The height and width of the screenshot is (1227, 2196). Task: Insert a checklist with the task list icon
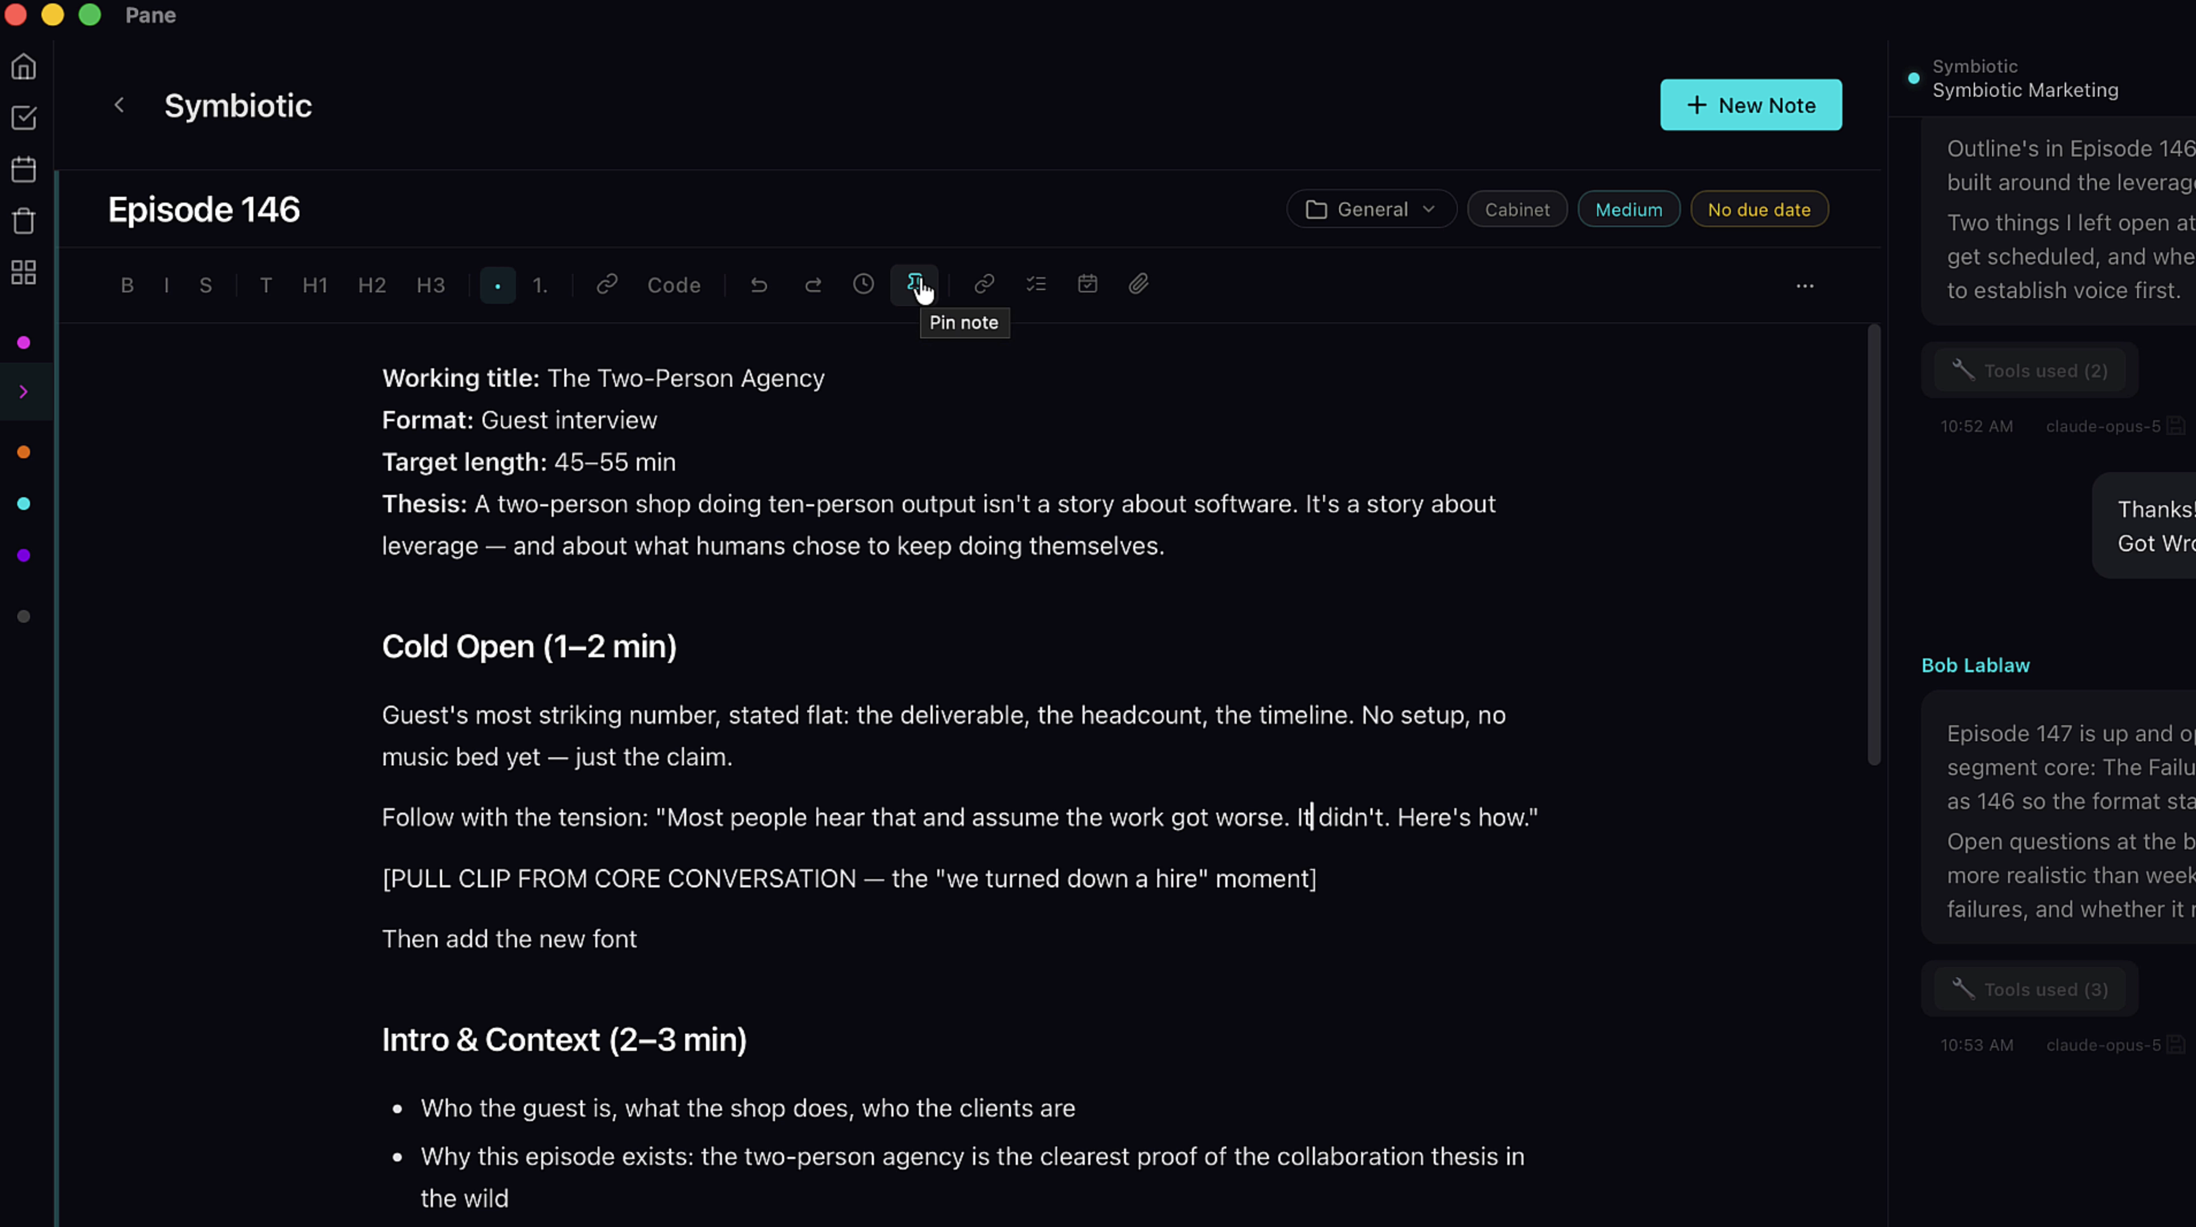pyautogui.click(x=1036, y=285)
